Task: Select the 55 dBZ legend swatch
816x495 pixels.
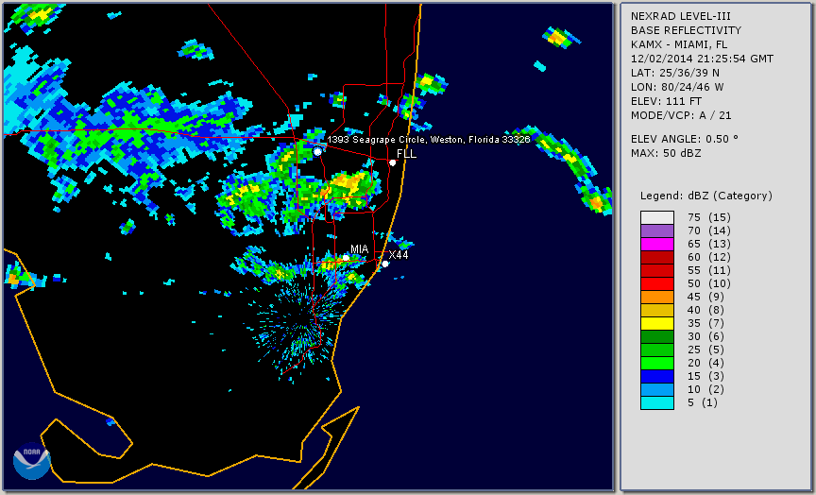Action: pos(657,271)
